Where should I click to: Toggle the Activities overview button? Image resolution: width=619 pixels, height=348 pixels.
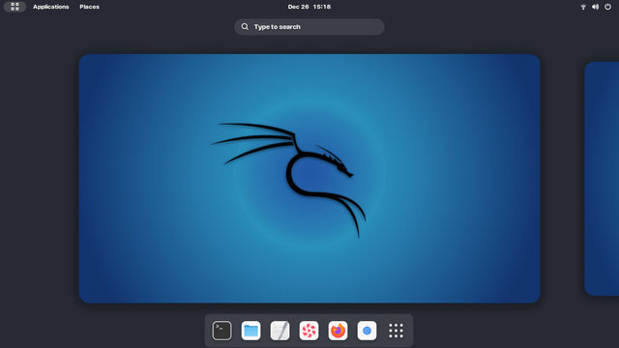15,7
